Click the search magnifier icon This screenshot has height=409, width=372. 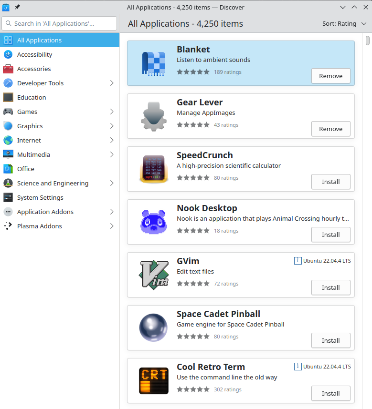point(9,23)
